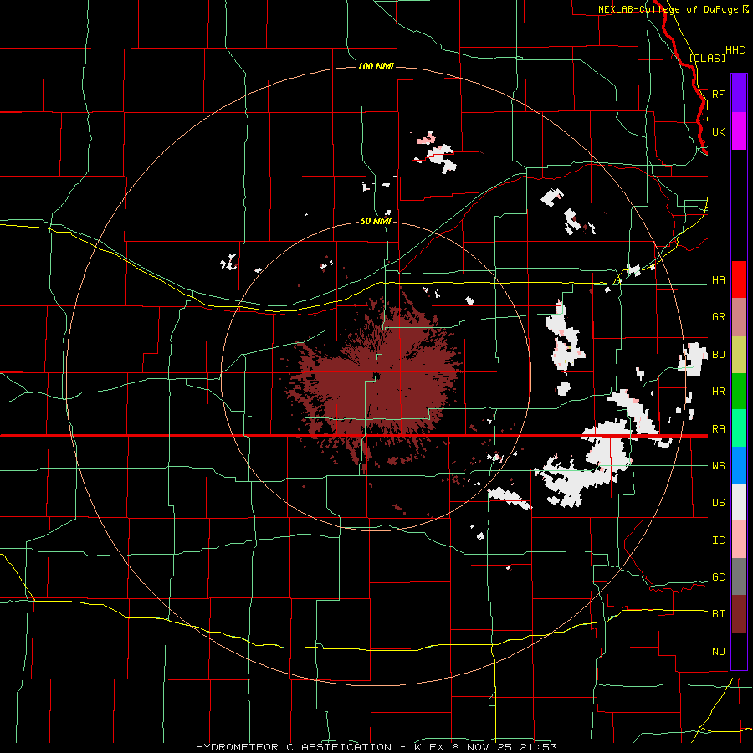The height and width of the screenshot is (753, 753).
Task: Click the DS legend label
Action: tap(718, 503)
